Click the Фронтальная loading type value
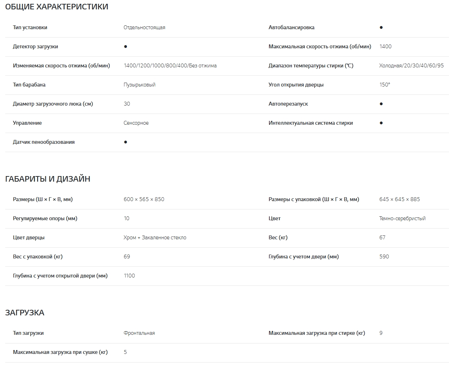449x365 pixels. 139,333
